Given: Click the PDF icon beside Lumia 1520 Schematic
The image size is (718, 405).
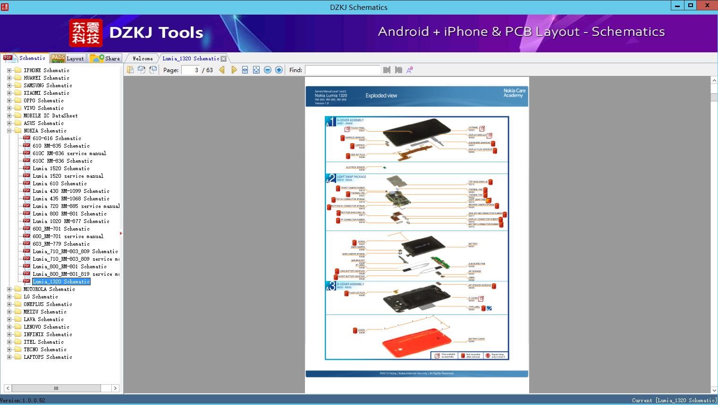Looking at the screenshot, I should point(26,168).
